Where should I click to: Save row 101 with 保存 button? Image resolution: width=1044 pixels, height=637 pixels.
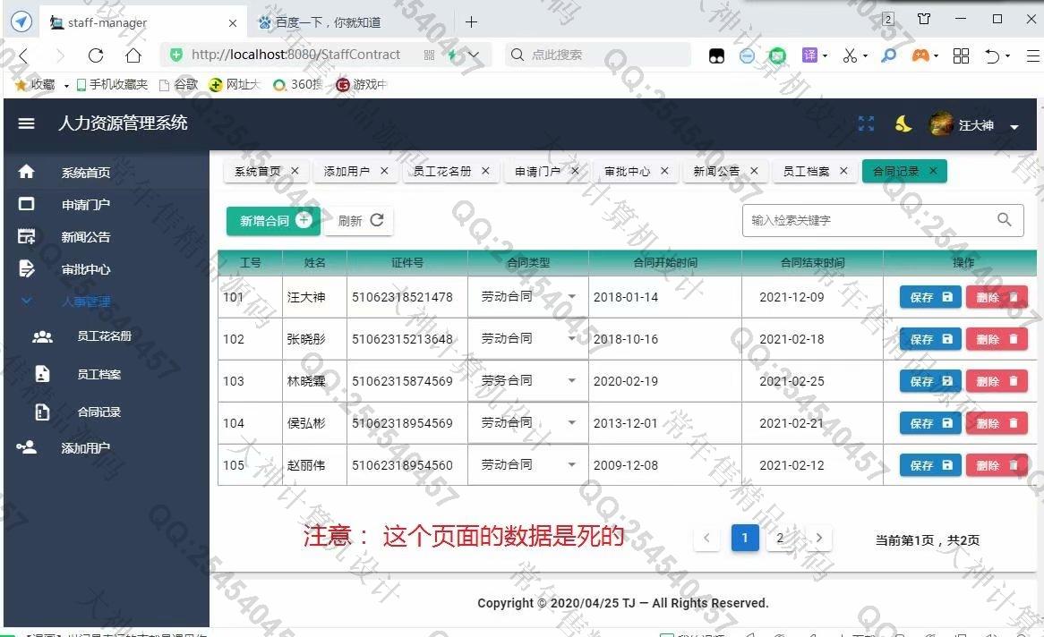point(930,298)
